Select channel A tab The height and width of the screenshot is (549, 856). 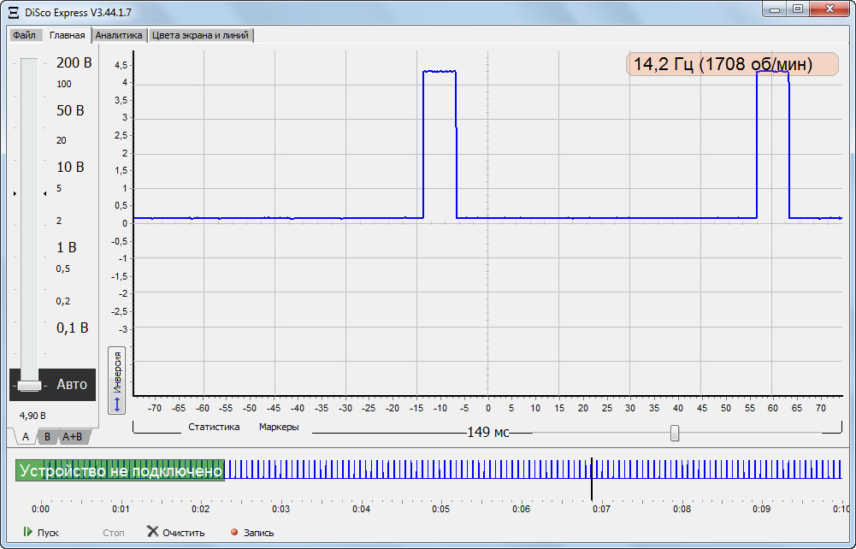[25, 437]
